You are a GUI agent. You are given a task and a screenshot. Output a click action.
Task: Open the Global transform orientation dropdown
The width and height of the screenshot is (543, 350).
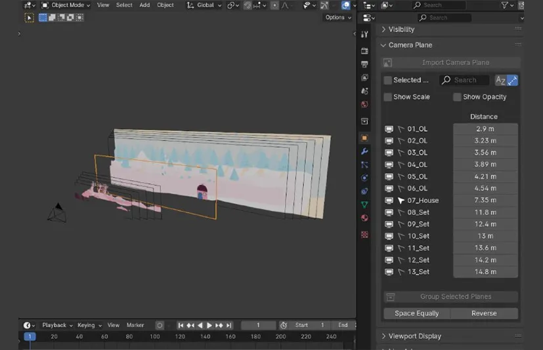(204, 5)
